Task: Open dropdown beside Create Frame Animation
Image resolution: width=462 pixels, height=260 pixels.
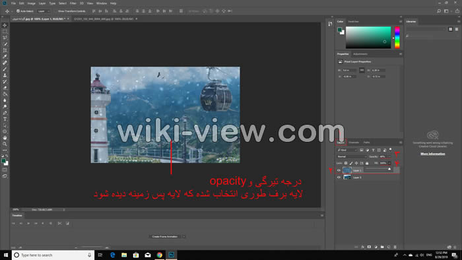Action: [x=184, y=236]
